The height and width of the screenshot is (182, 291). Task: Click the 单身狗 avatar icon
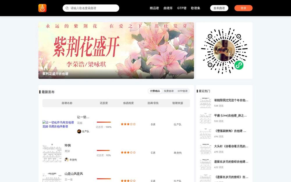coord(67,160)
